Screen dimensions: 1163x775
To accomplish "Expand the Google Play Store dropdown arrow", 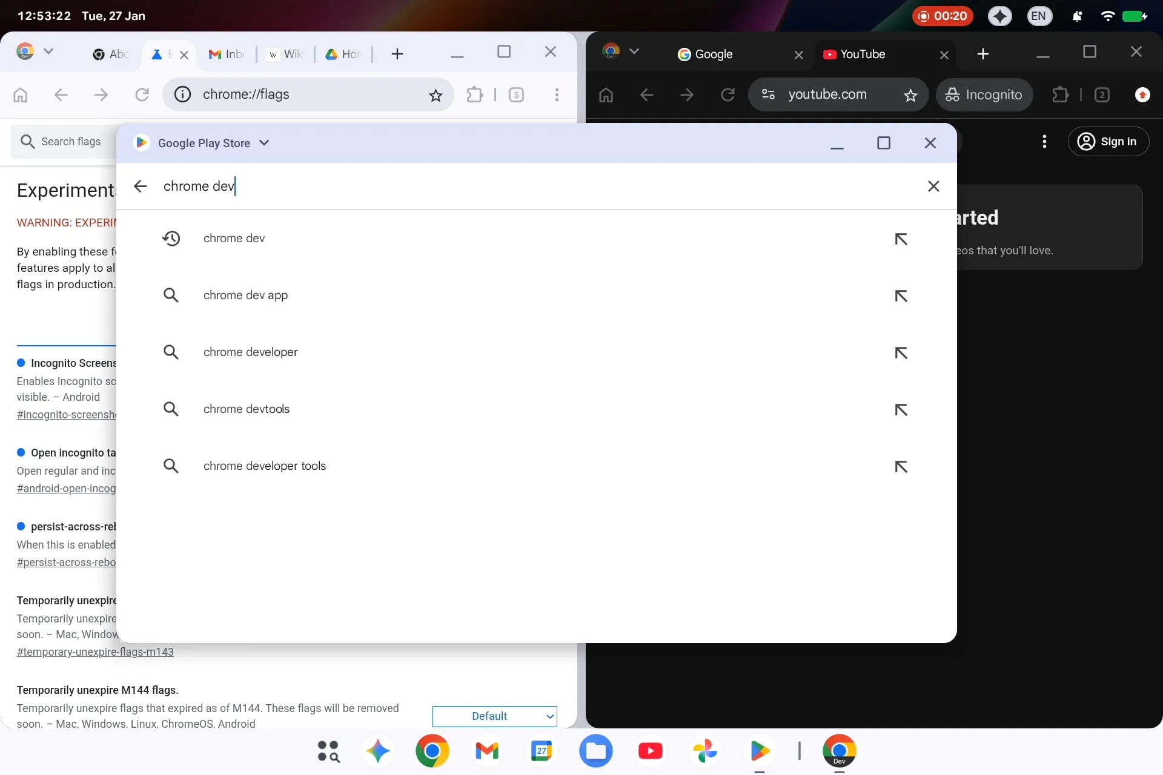I will (x=264, y=142).
